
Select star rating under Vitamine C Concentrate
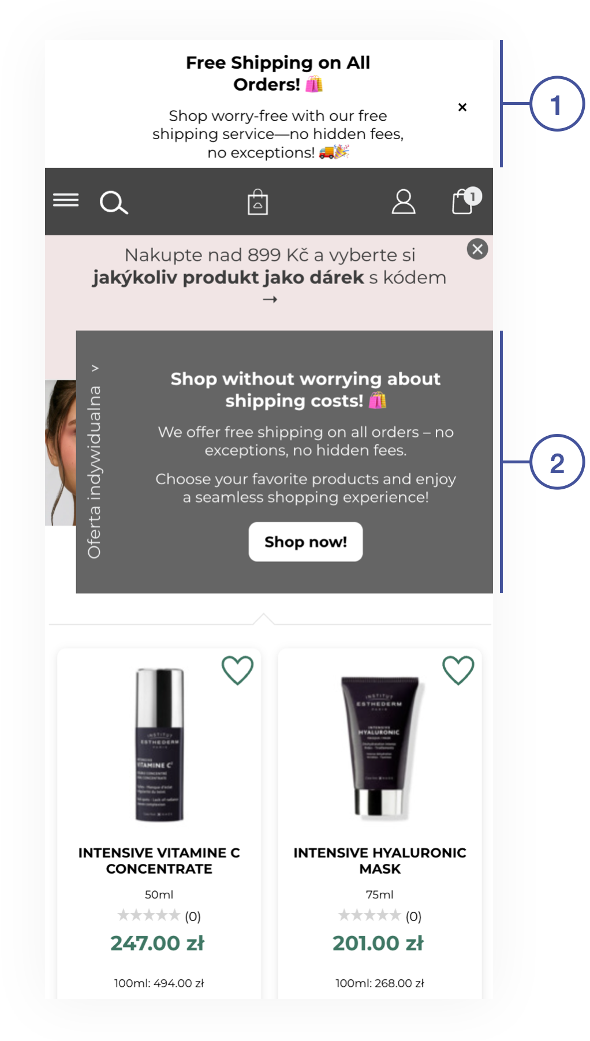tap(149, 915)
